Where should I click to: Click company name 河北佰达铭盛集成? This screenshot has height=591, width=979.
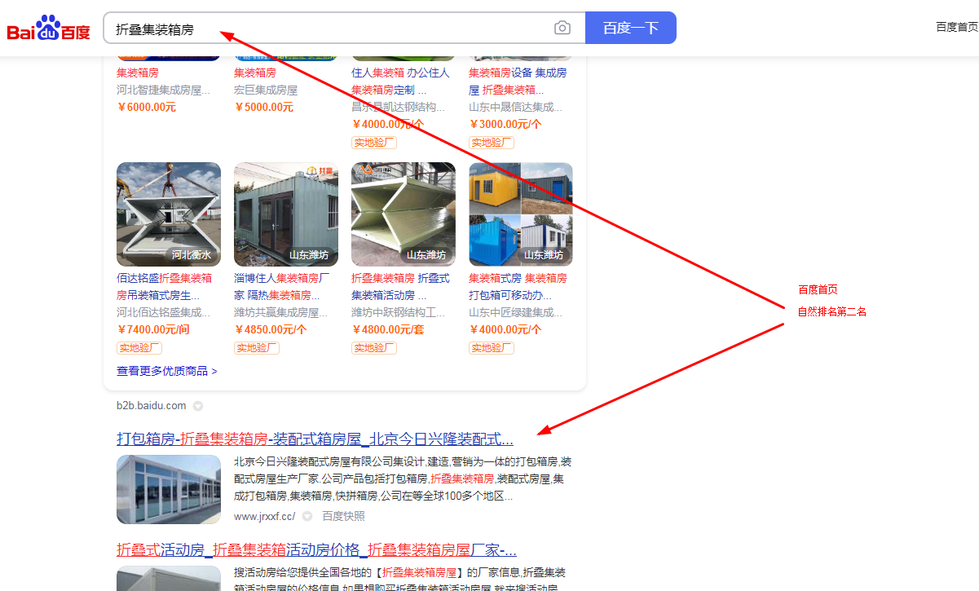pos(164,312)
